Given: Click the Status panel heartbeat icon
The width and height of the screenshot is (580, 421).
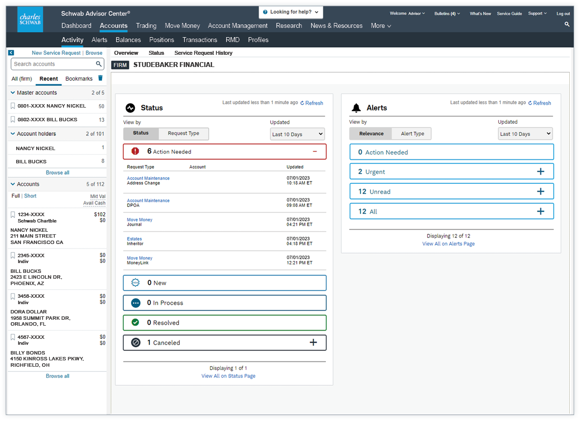Looking at the screenshot, I should [x=130, y=108].
